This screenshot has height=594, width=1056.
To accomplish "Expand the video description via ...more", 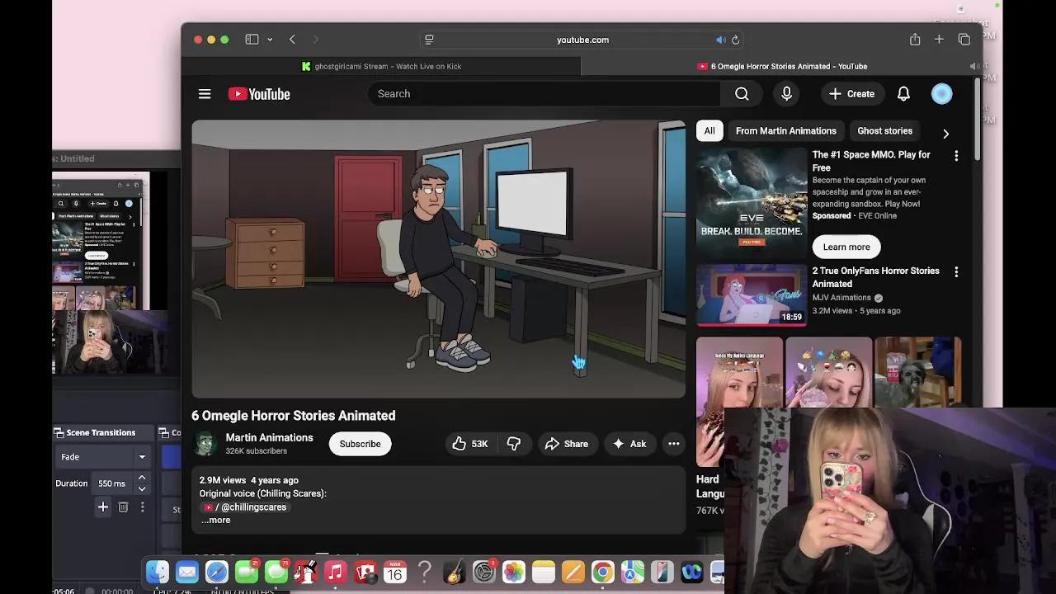I will coord(215,520).
